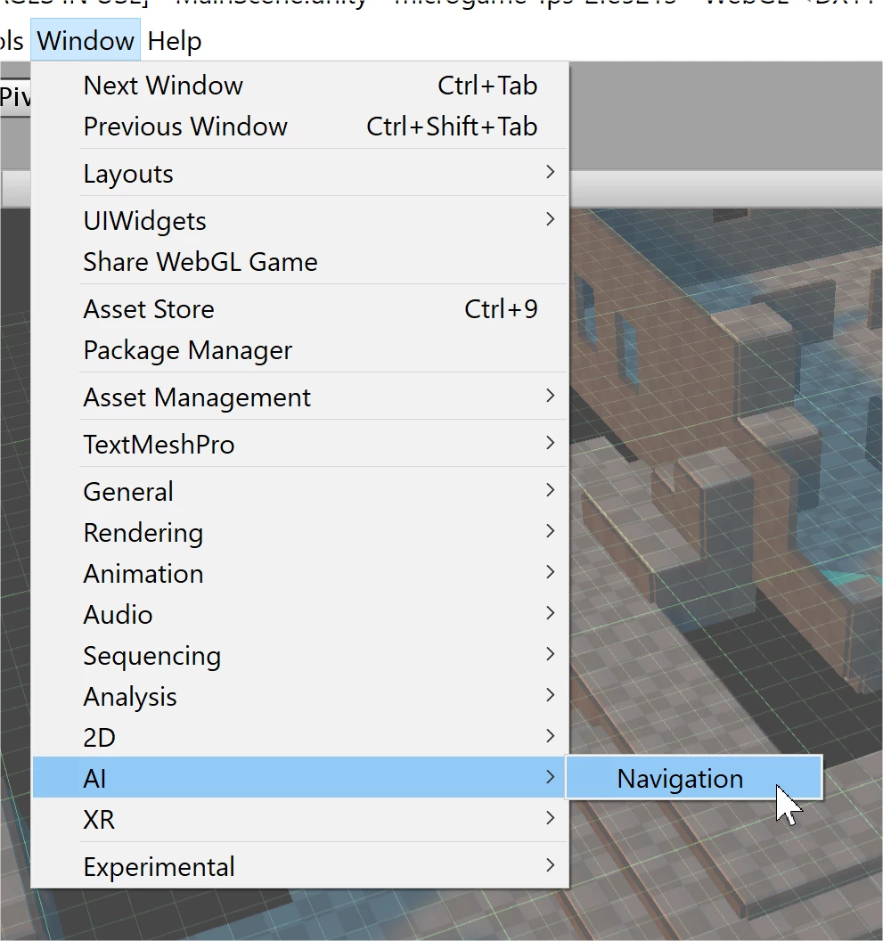The width and height of the screenshot is (883, 941).
Task: Open the 2D submenu
Action: click(300, 737)
